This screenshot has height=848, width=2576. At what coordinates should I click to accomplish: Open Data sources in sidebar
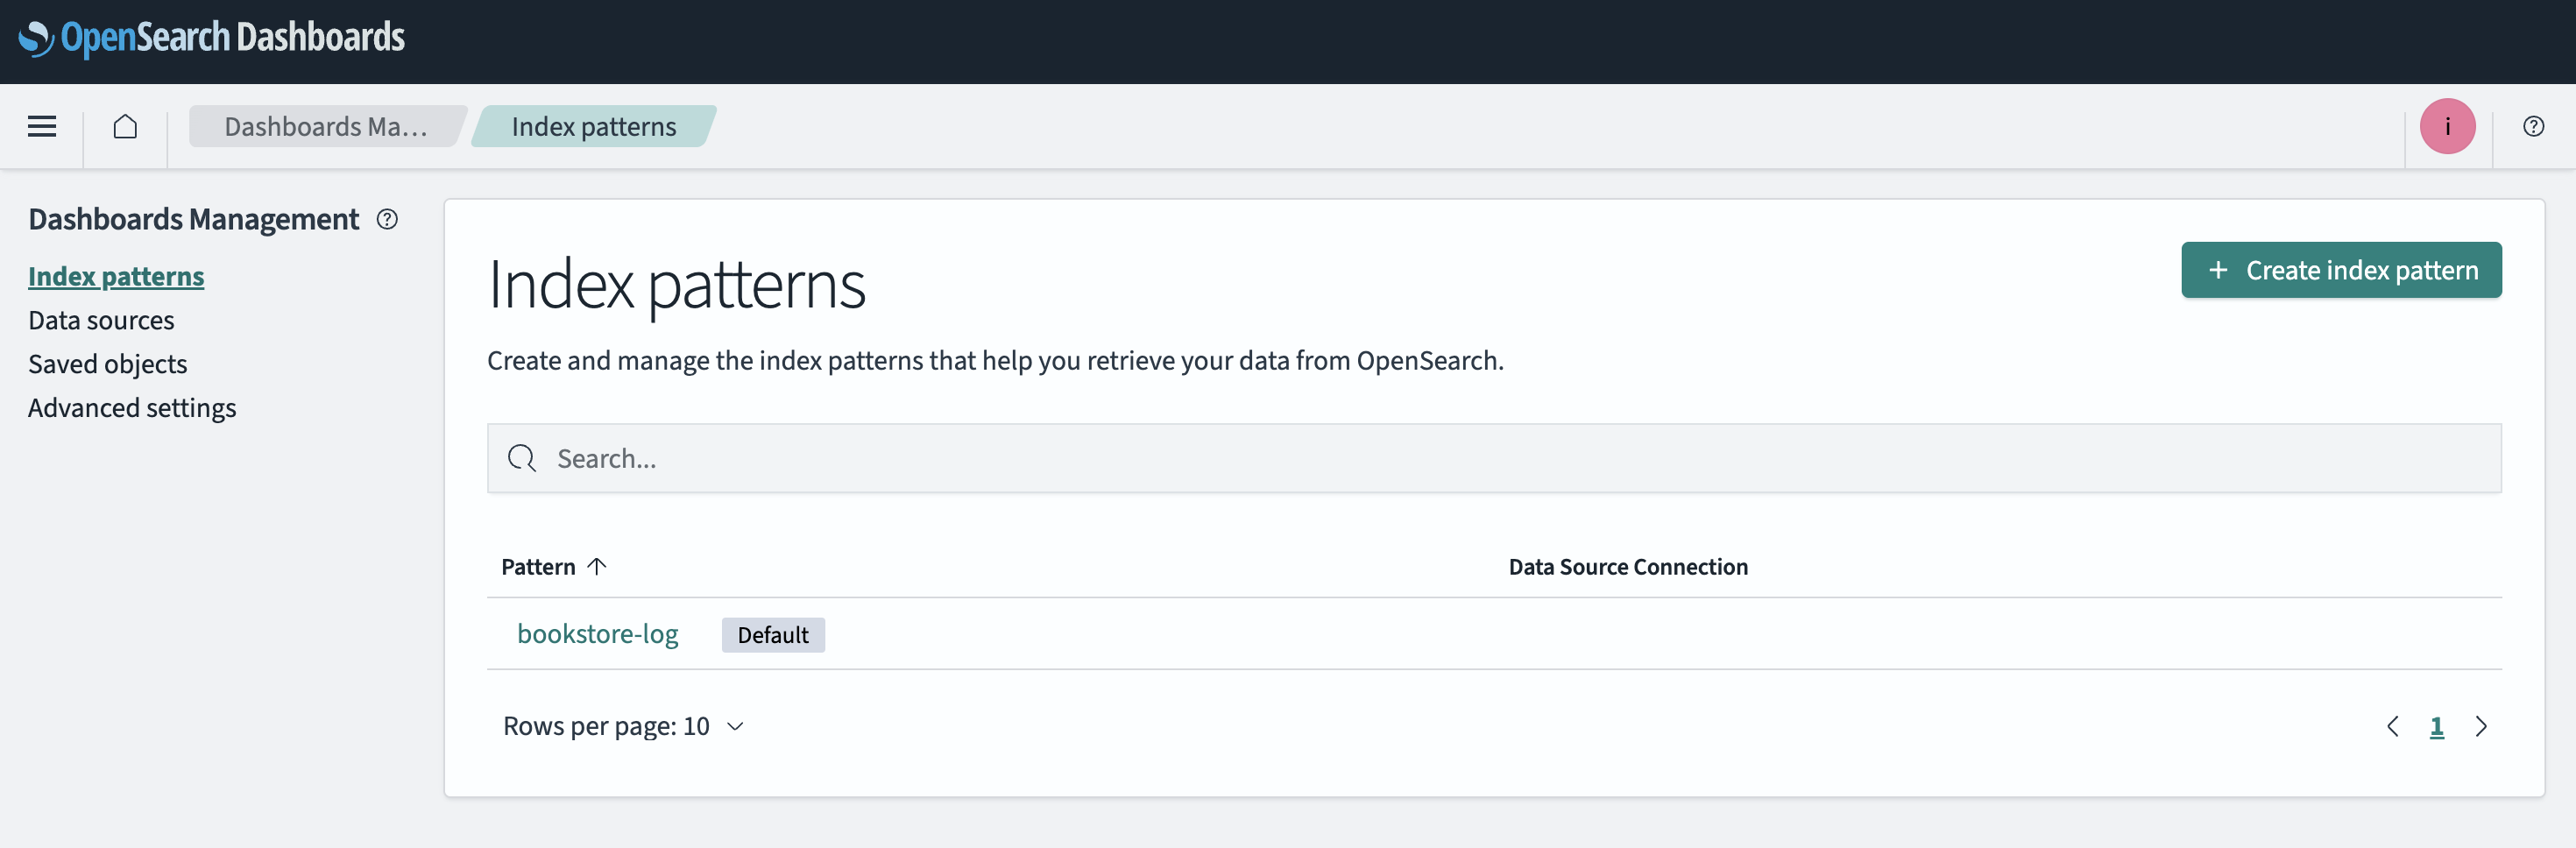[x=101, y=320]
